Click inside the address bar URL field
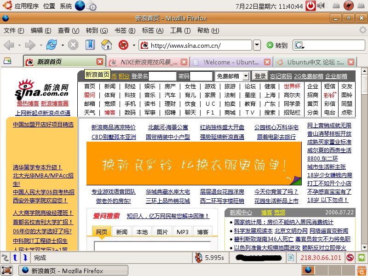 click(196, 45)
